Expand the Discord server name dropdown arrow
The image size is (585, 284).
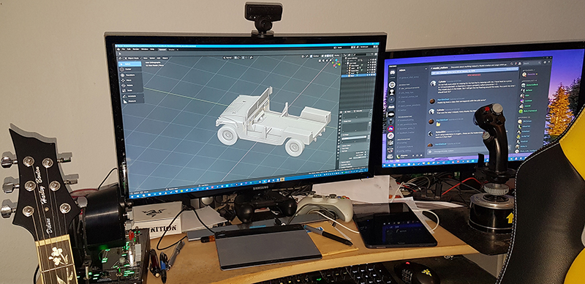click(x=426, y=69)
